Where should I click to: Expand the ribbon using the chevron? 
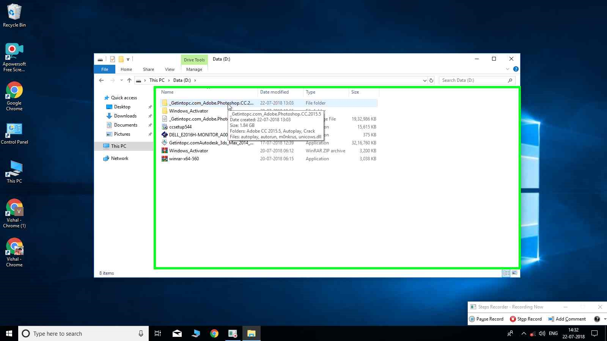[508, 69]
